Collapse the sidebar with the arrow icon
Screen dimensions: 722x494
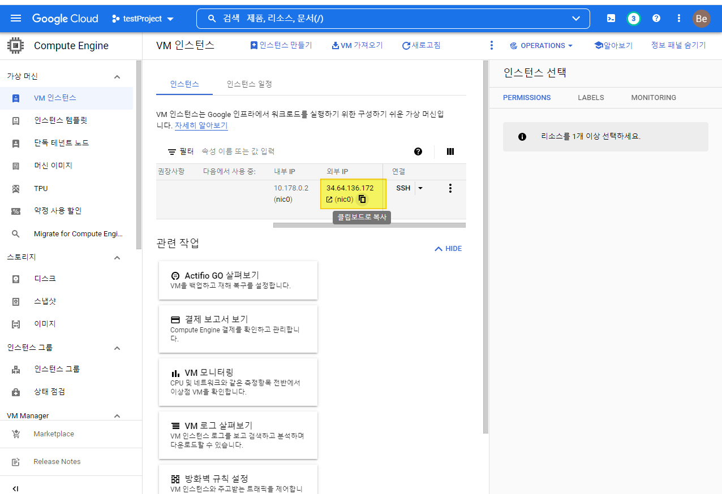tap(15, 488)
